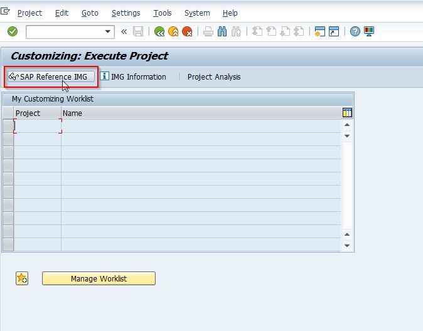Click the First Page icon
The image size is (423, 331).
click(257, 31)
